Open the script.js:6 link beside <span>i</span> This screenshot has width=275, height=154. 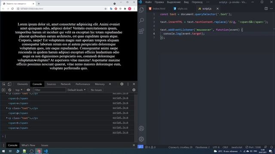[120, 98]
